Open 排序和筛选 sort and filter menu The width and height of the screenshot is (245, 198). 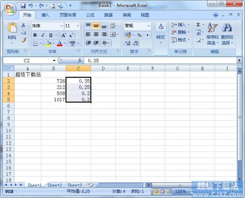(212, 34)
